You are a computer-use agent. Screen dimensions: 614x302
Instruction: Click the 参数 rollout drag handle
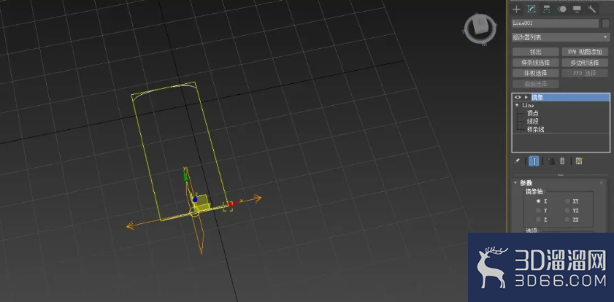click(x=601, y=182)
